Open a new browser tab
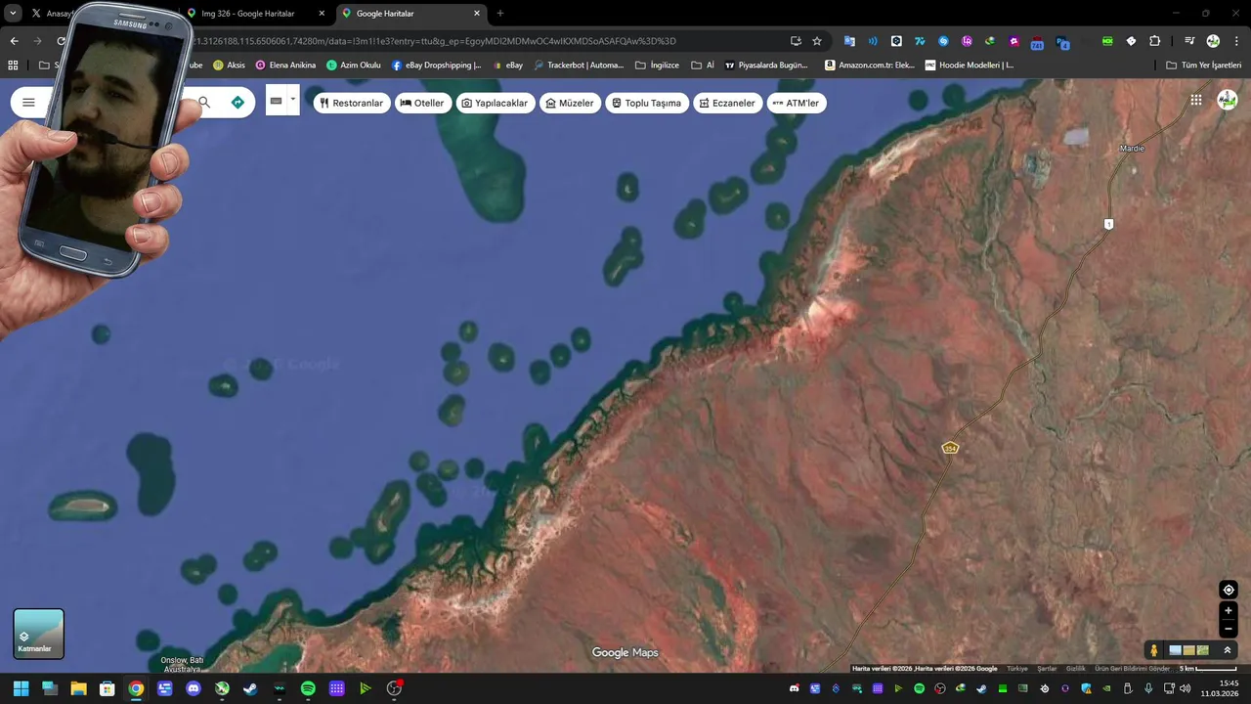1251x704 pixels. click(x=500, y=14)
